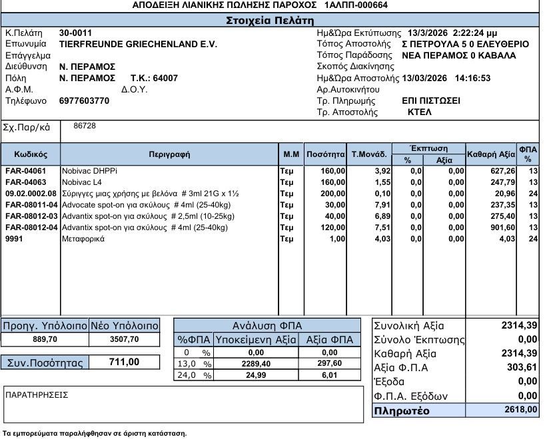Click customer name TIERFREUNDE GRIECHENLAND E.V.
The image size is (557, 439).
(x=138, y=45)
